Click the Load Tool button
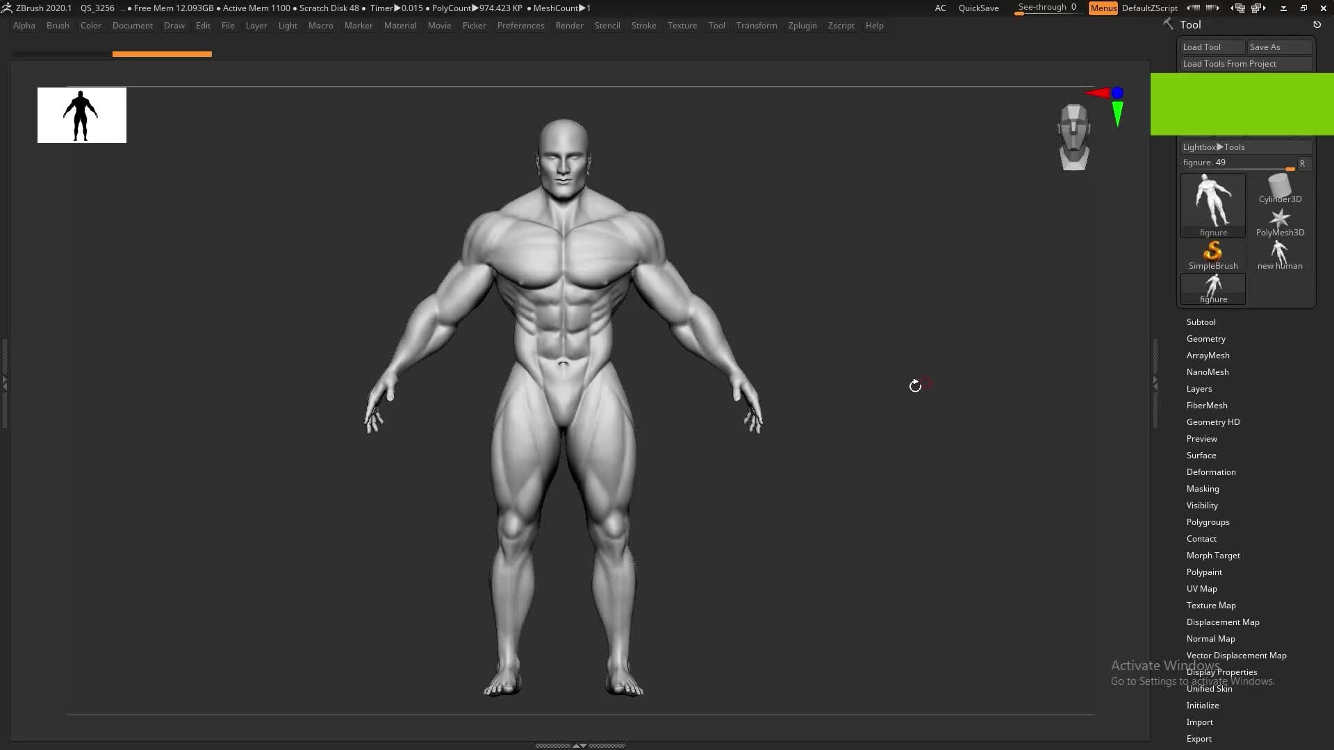Image resolution: width=1334 pixels, height=750 pixels. coord(1212,47)
